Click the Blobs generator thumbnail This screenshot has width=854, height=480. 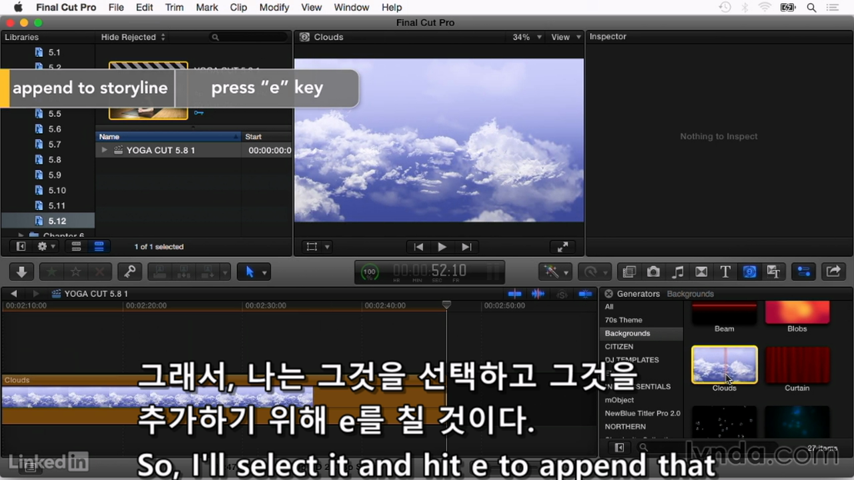point(797,313)
